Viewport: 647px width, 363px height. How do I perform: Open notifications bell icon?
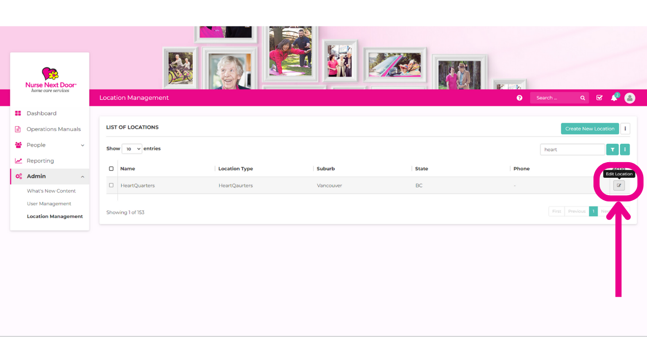614,98
